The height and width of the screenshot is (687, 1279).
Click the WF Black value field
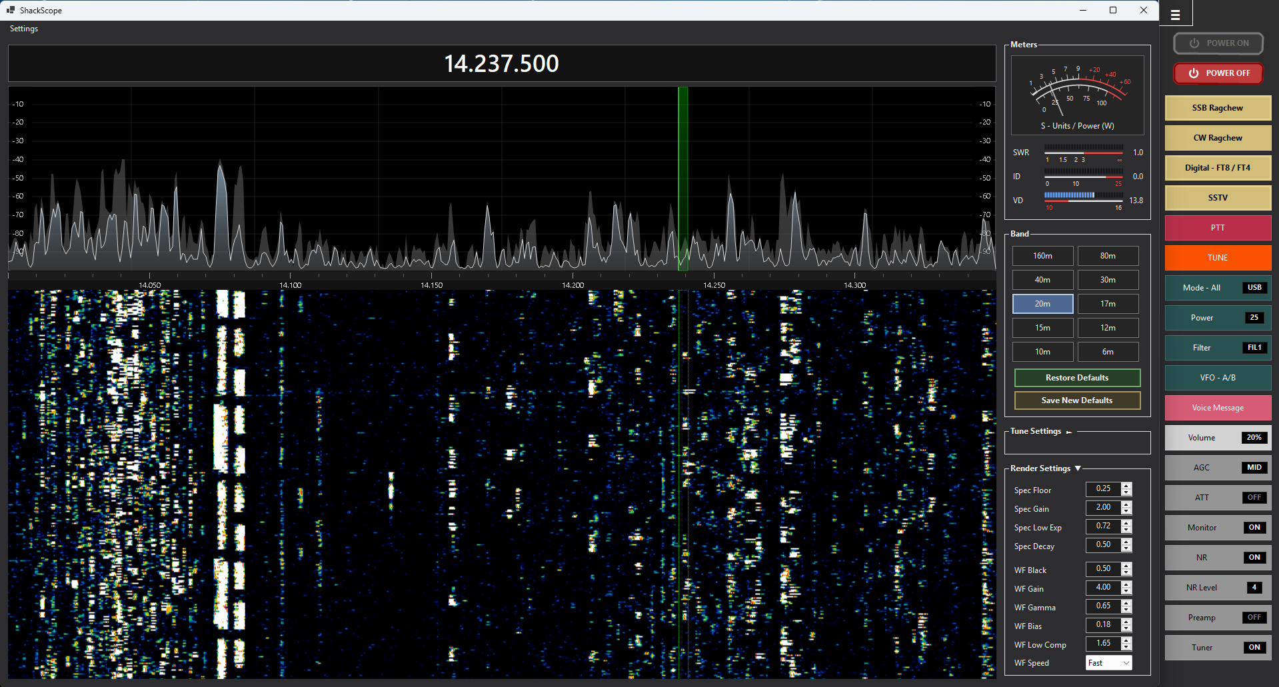coord(1103,569)
